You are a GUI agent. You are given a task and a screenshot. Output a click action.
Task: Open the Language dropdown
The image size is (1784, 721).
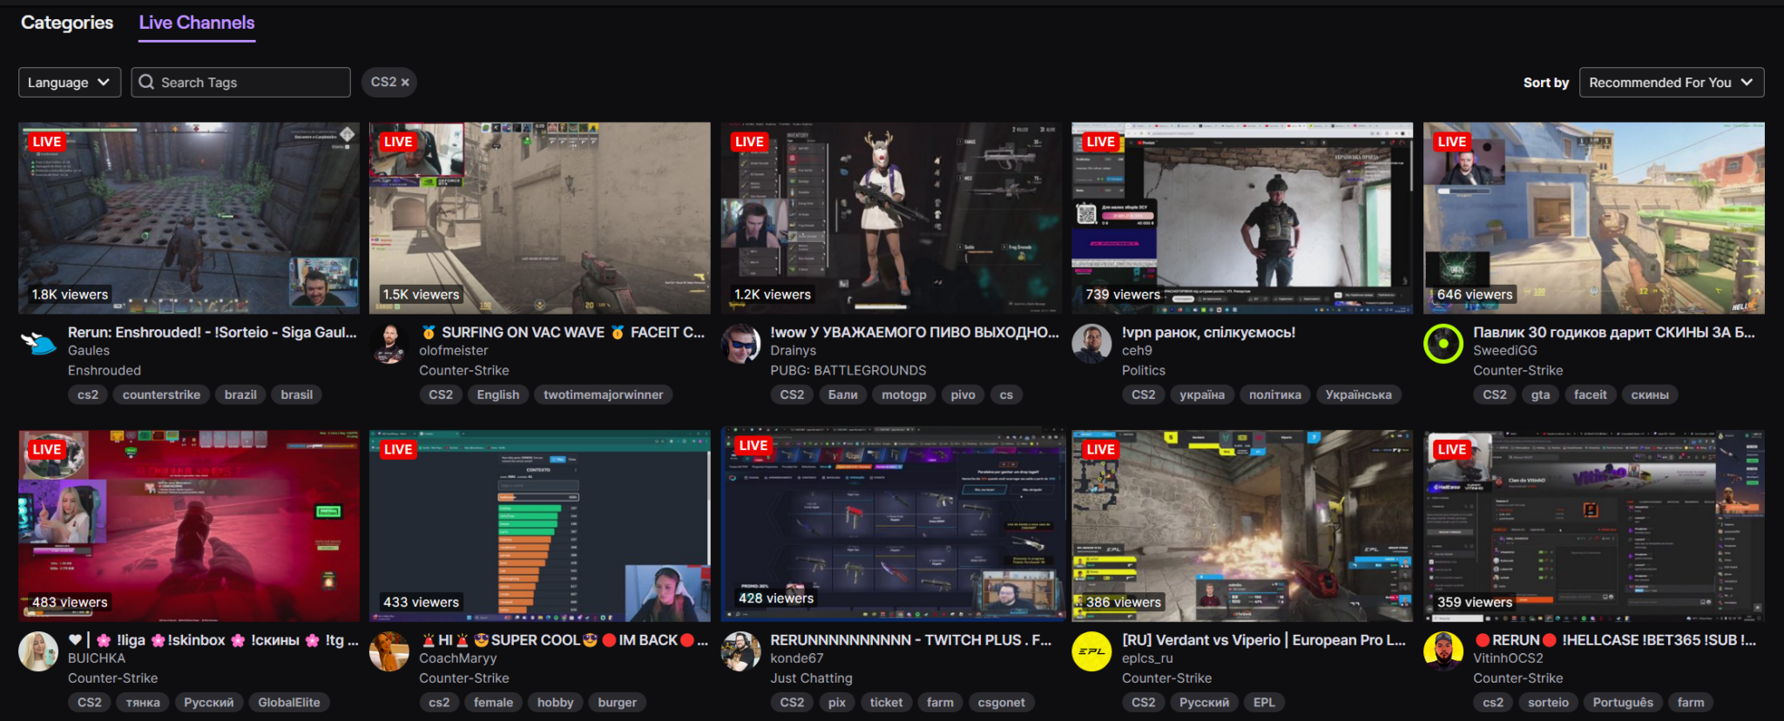coord(70,82)
